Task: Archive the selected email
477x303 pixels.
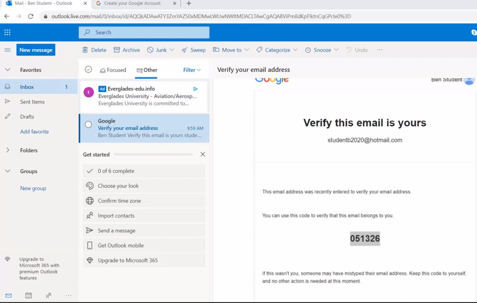Action: 127,50
